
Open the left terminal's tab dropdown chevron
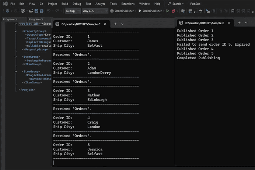point(122,24)
